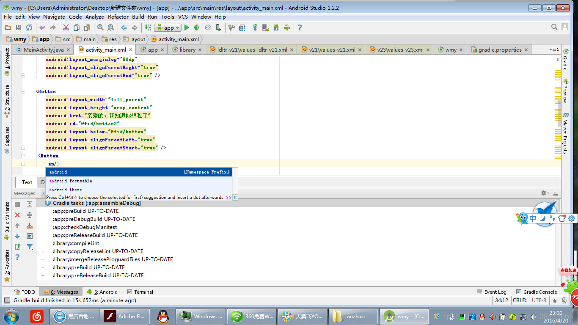
Task: Toggle the Build Variants tool window button
Action: coord(7,221)
